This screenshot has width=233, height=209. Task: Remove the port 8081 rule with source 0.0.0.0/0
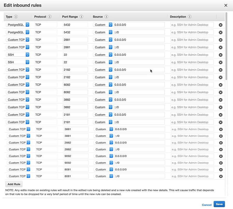click(221, 170)
